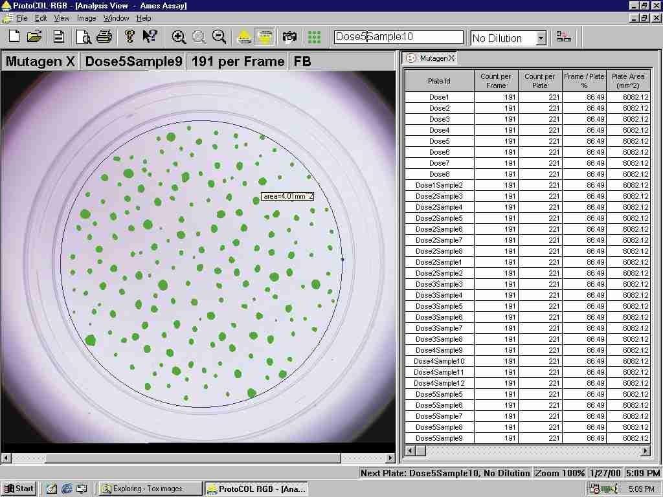This screenshot has width=663, height=497.
Task: Open the Windows Start button
Action: [x=19, y=489]
